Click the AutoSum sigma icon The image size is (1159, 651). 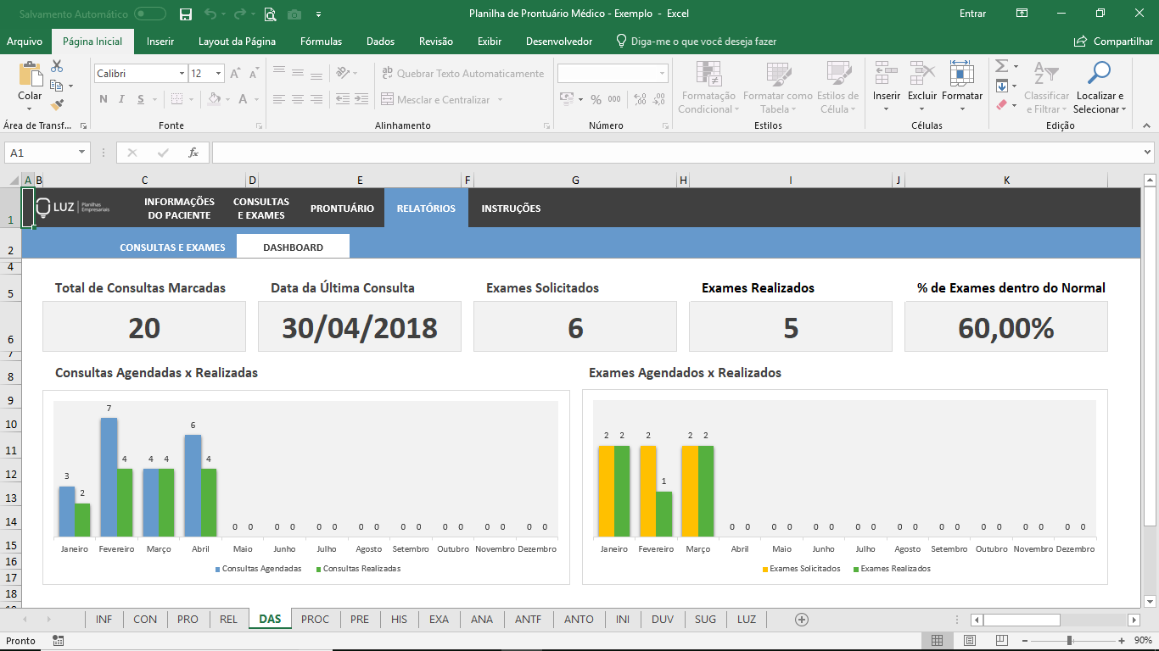click(1001, 66)
